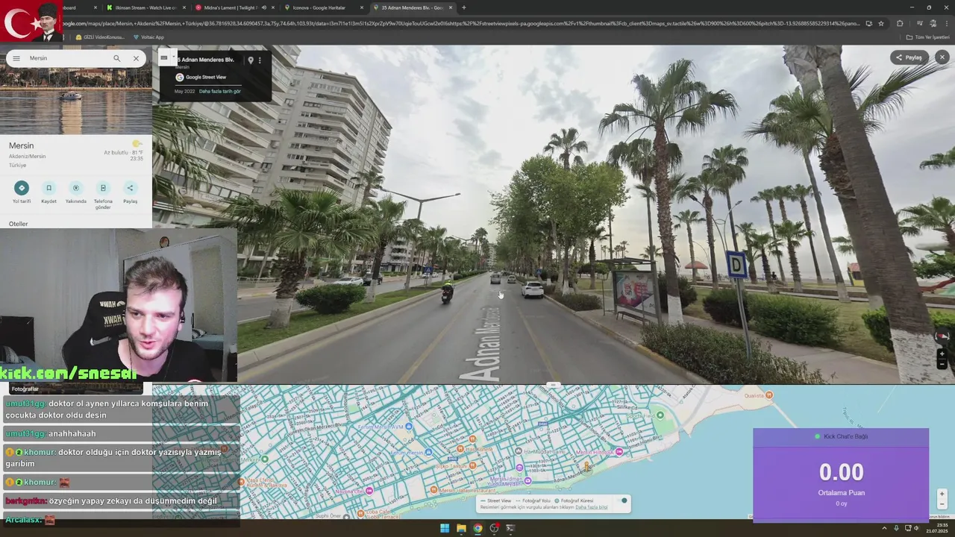Zoom out the mini map with minus
This screenshot has height=537, width=955.
coord(942,503)
